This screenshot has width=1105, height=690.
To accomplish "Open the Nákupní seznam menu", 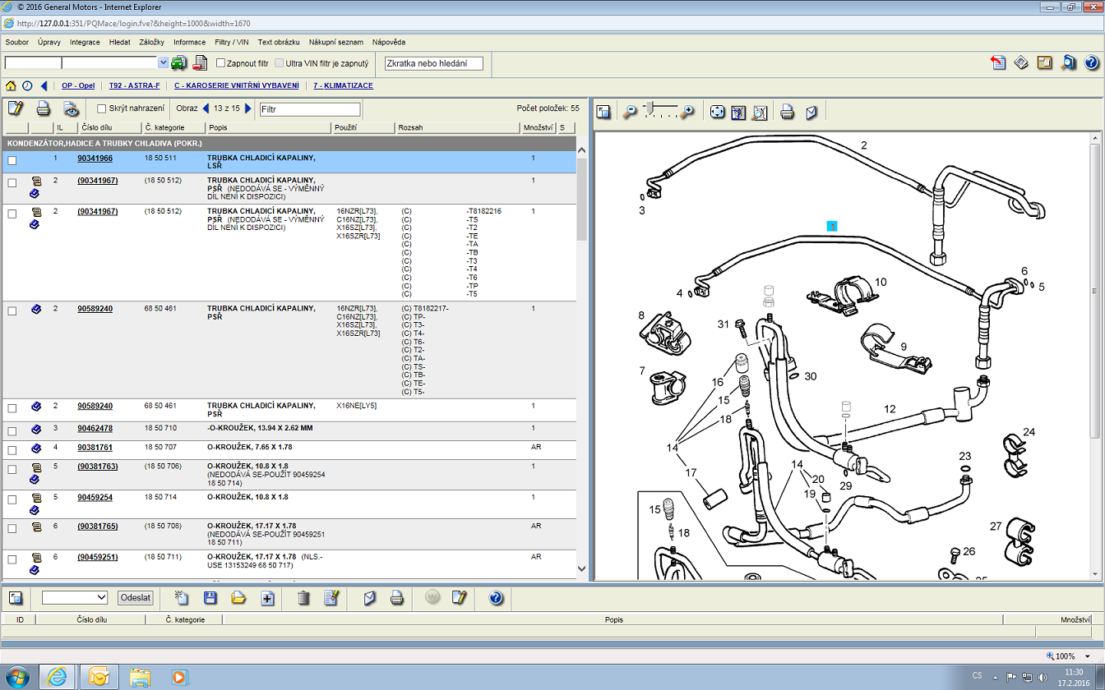I will tap(334, 42).
